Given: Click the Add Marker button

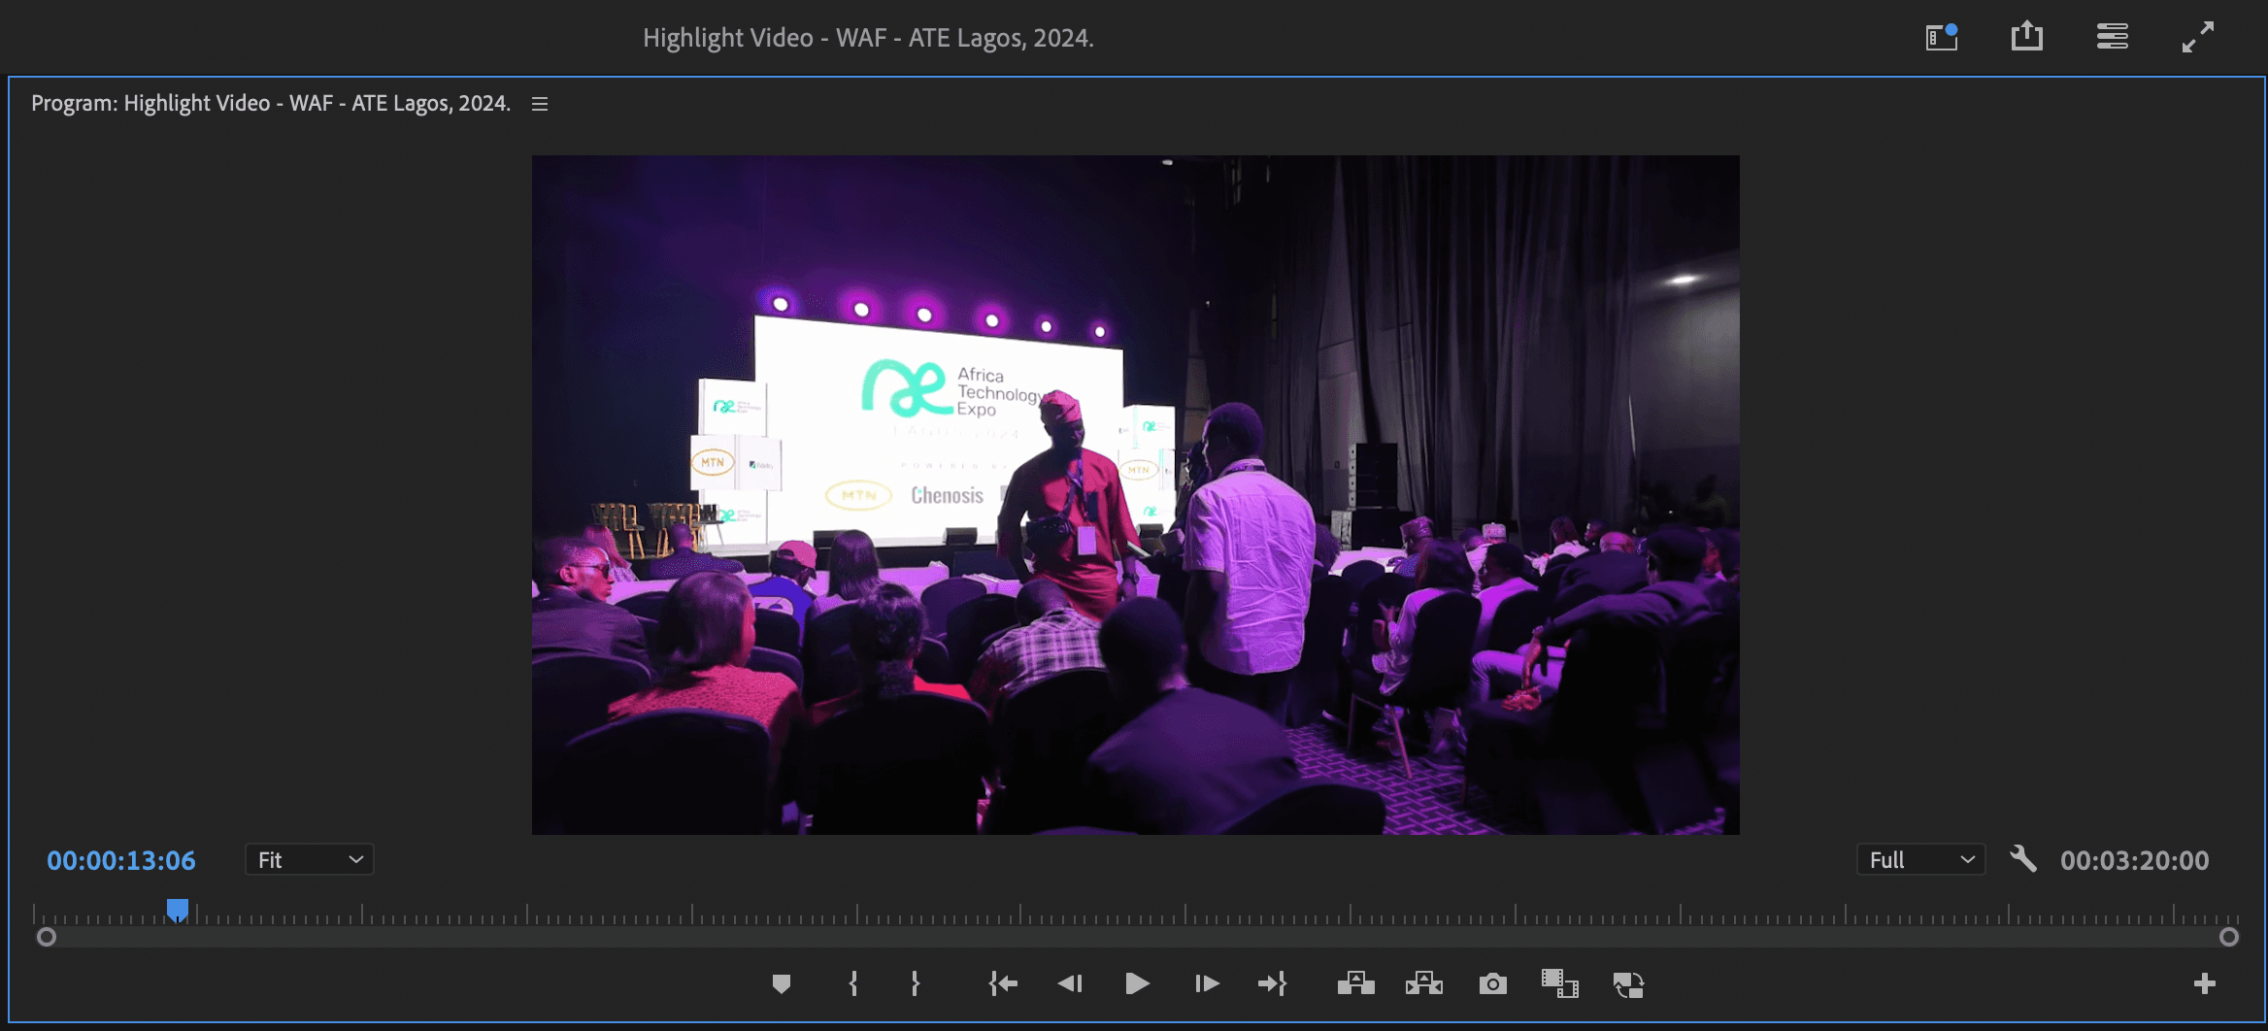Looking at the screenshot, I should (x=781, y=984).
